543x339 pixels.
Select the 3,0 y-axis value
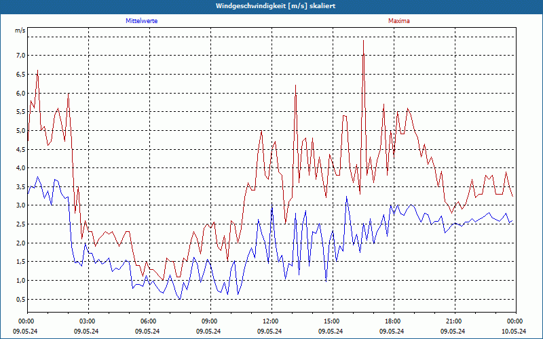pos(21,205)
